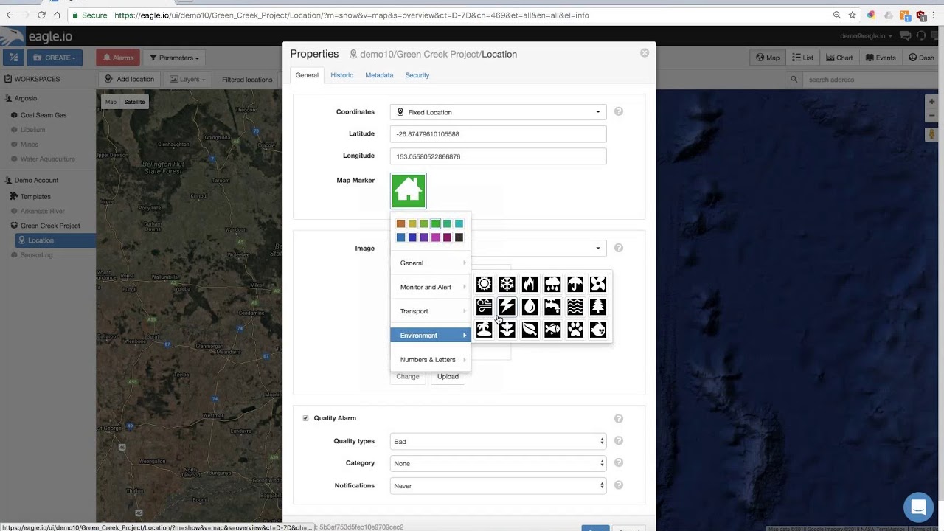This screenshot has height=531, width=944.
Task: Select the teal marker color swatch
Action: tap(459, 223)
